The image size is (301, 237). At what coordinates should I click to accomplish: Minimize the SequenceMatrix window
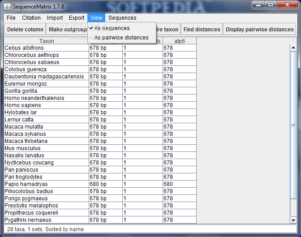point(258,4)
